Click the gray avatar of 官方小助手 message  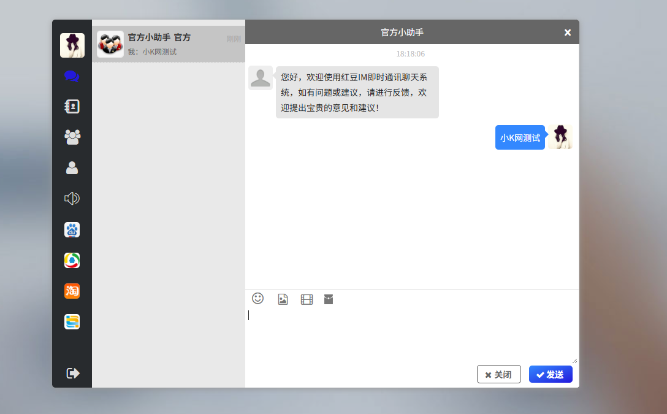[x=261, y=79]
